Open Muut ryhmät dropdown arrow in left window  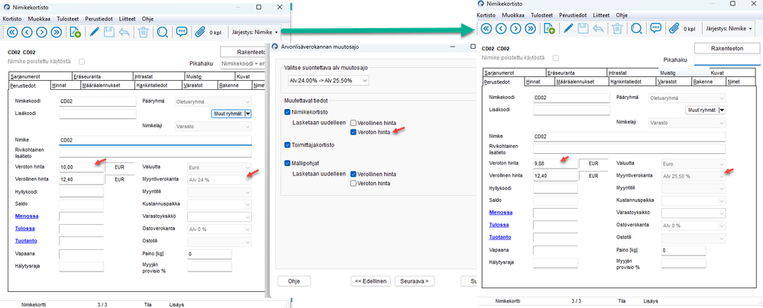pos(248,113)
